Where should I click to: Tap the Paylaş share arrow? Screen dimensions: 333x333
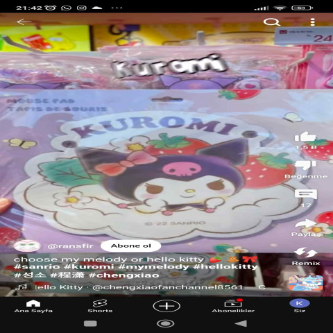point(305,223)
